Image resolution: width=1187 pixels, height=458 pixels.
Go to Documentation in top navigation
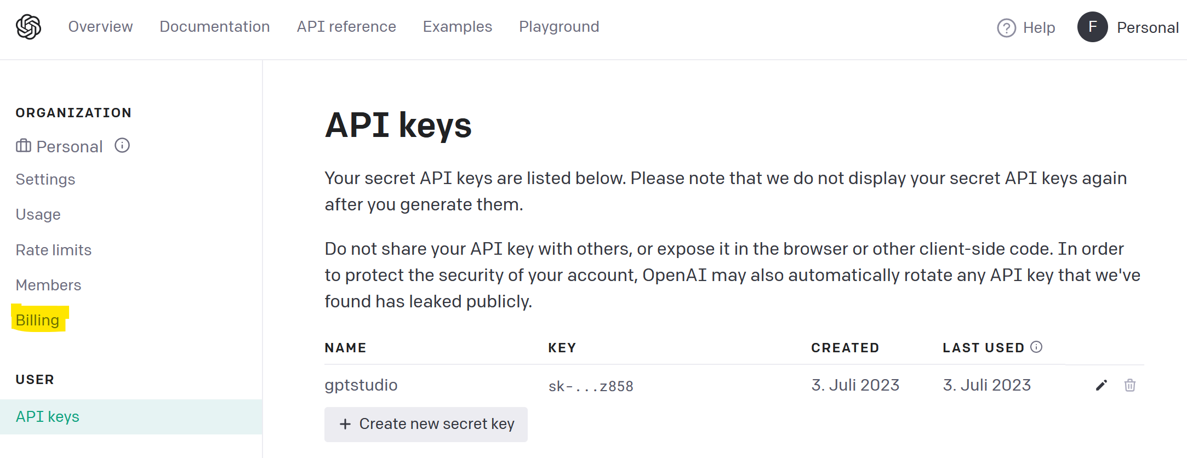tap(215, 27)
